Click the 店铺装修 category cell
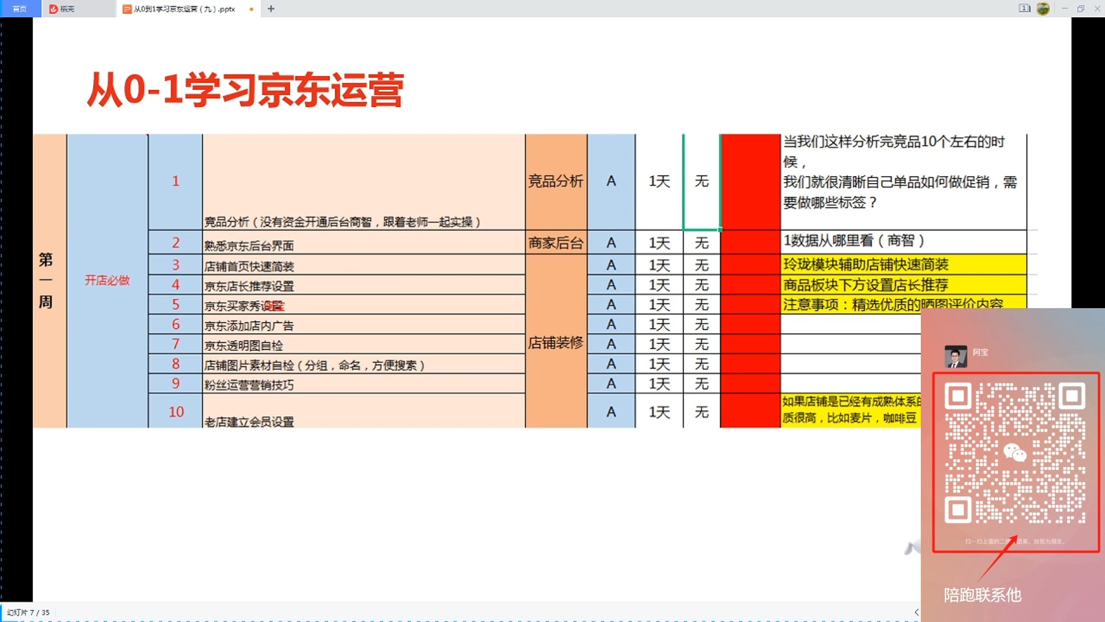 [556, 342]
